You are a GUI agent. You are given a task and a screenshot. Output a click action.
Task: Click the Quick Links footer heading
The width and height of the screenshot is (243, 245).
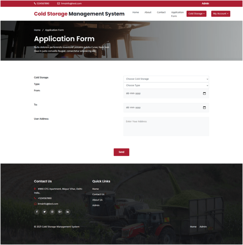(101, 181)
